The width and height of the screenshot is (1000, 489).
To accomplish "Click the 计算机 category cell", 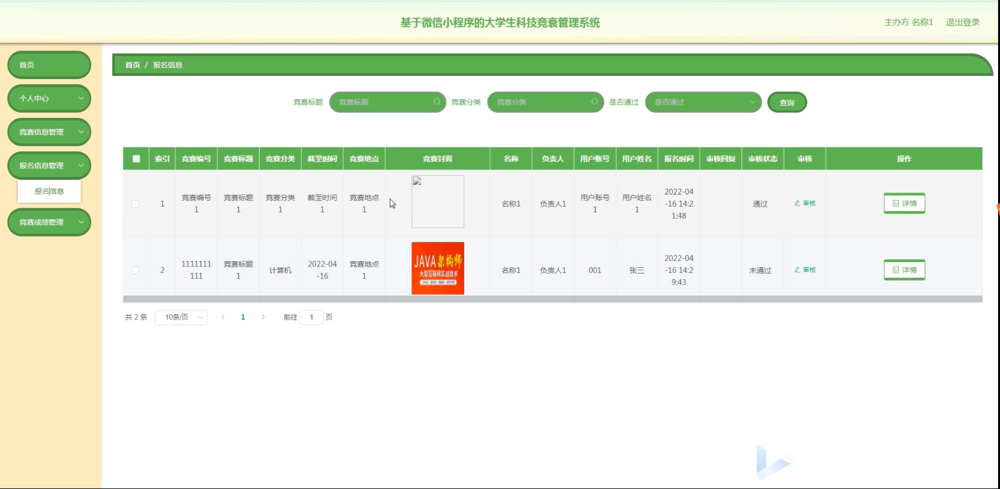I will click(x=280, y=270).
